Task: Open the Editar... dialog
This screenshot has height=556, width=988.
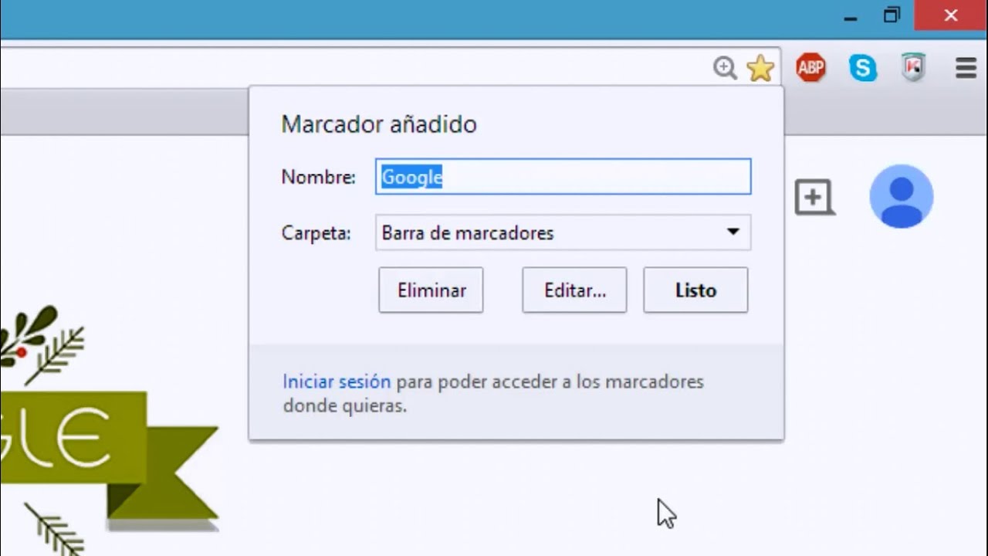Action: coord(574,290)
